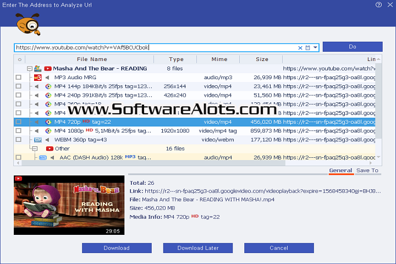Click the Download button
Screen dimensions: 396x264
click(x=117, y=248)
